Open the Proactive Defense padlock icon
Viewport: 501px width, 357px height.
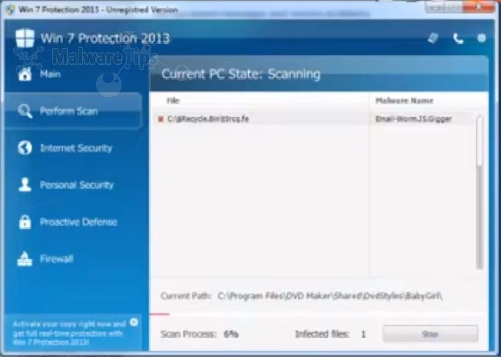pos(25,222)
